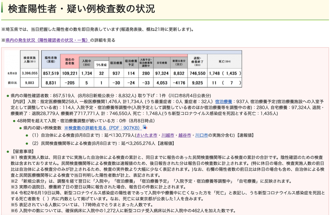Click the 109,221 table cell
The image size is (331, 215).
tap(70, 73)
